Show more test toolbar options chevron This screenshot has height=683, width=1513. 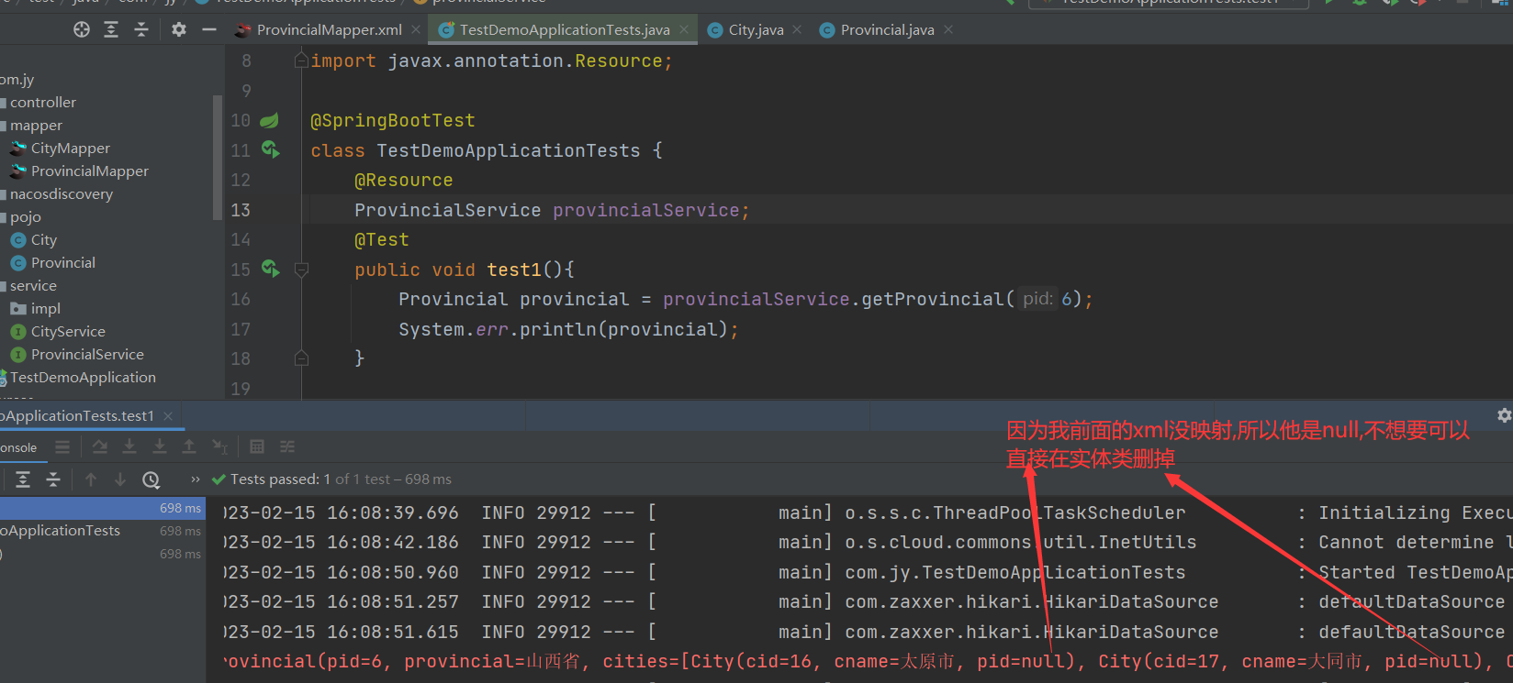tap(195, 479)
